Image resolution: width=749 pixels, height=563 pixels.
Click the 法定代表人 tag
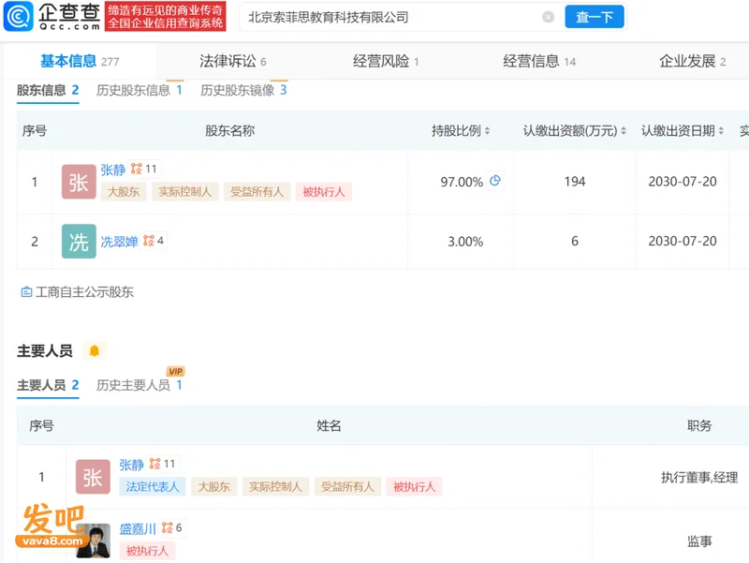[x=153, y=486]
